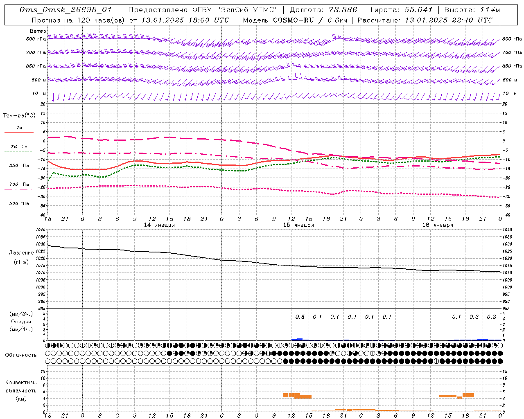Image resolution: width=524 pixels, height=419 pixels.
Task: Click the 850 гПа temperature legend entry
Action: pyautogui.click(x=19, y=165)
